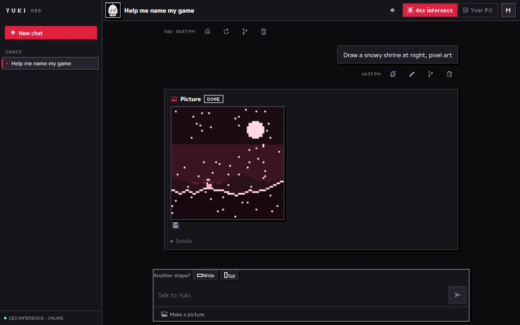This screenshot has height=325, width=520.
Task: Edit the 'Draw a snowy shrine' message
Action: coord(412,74)
